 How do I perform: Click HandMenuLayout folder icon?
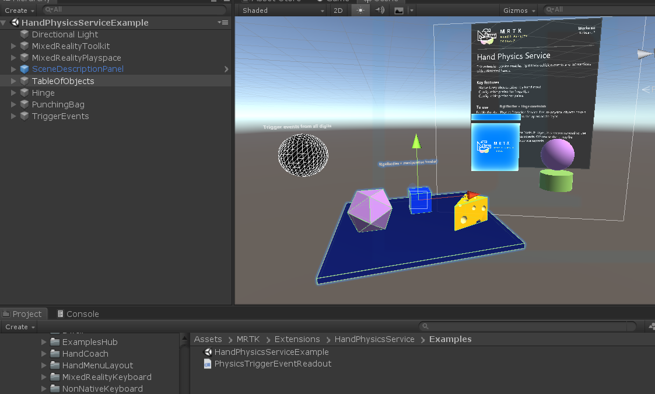pos(55,365)
